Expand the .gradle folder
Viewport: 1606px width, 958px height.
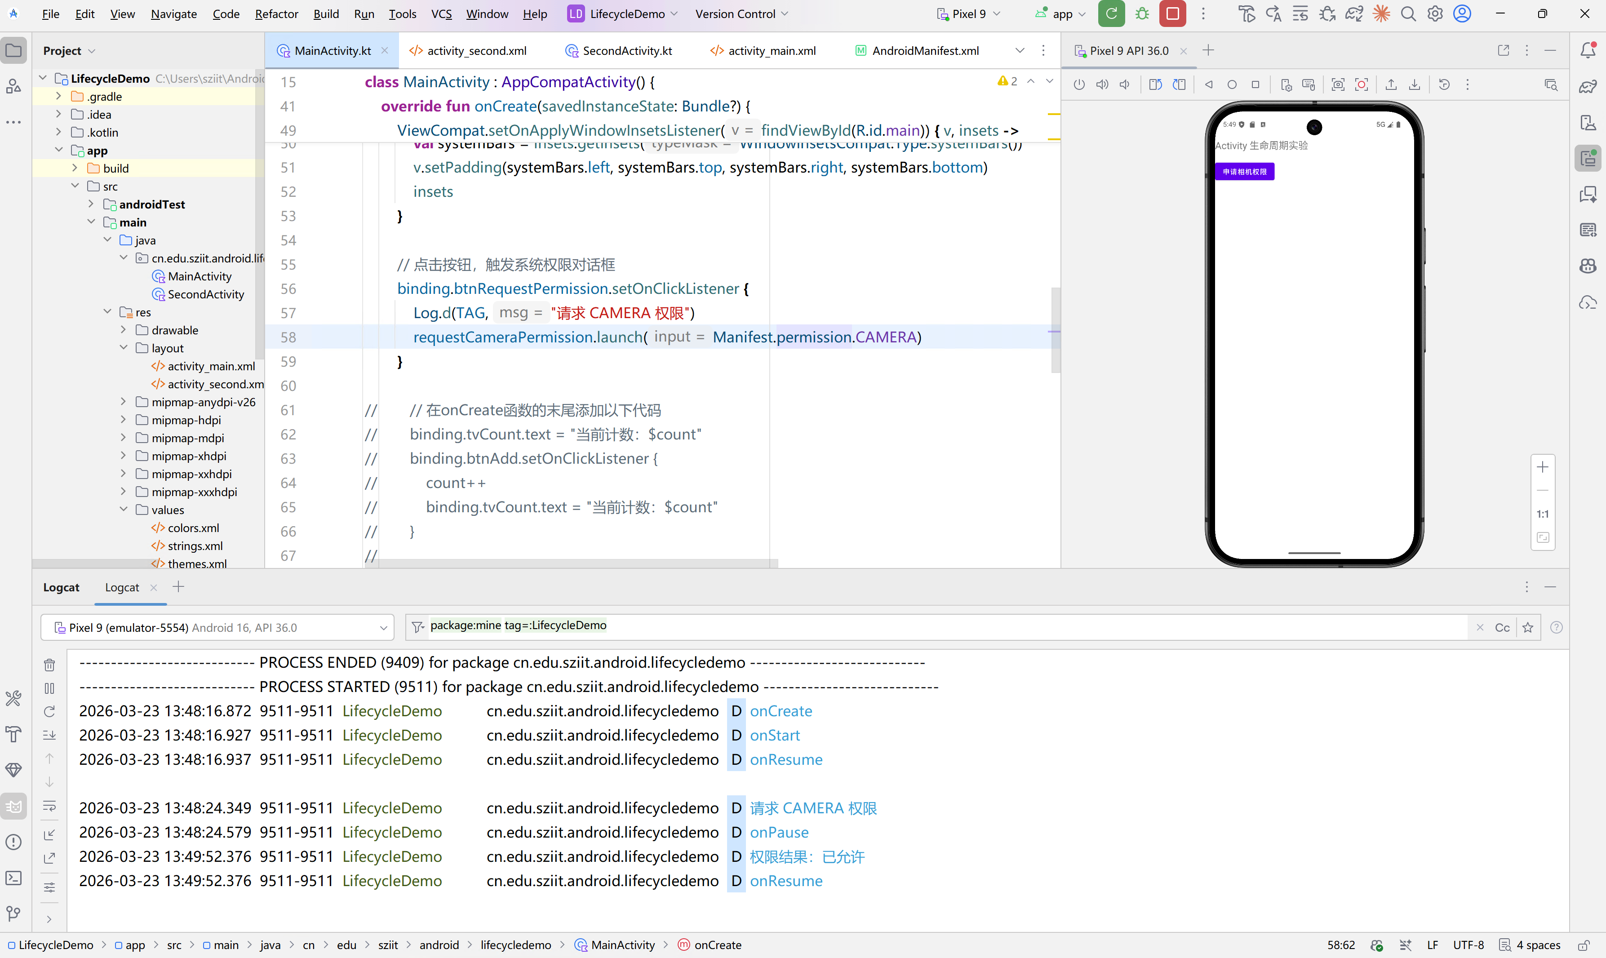click(x=58, y=96)
